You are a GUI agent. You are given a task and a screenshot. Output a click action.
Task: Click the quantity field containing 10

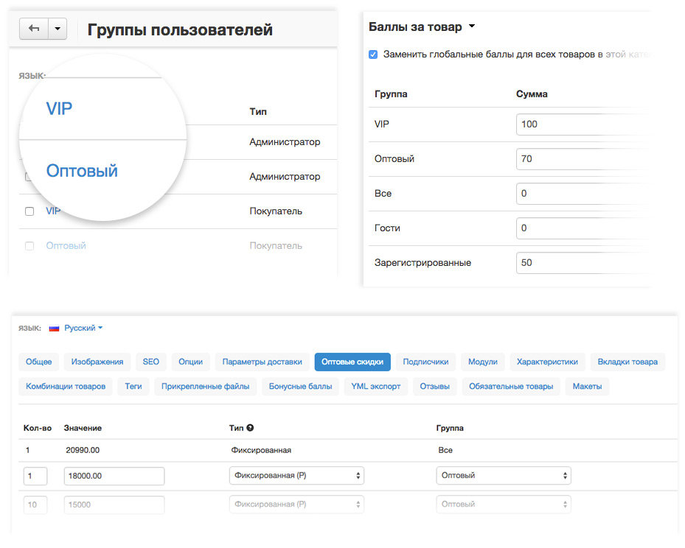point(35,505)
